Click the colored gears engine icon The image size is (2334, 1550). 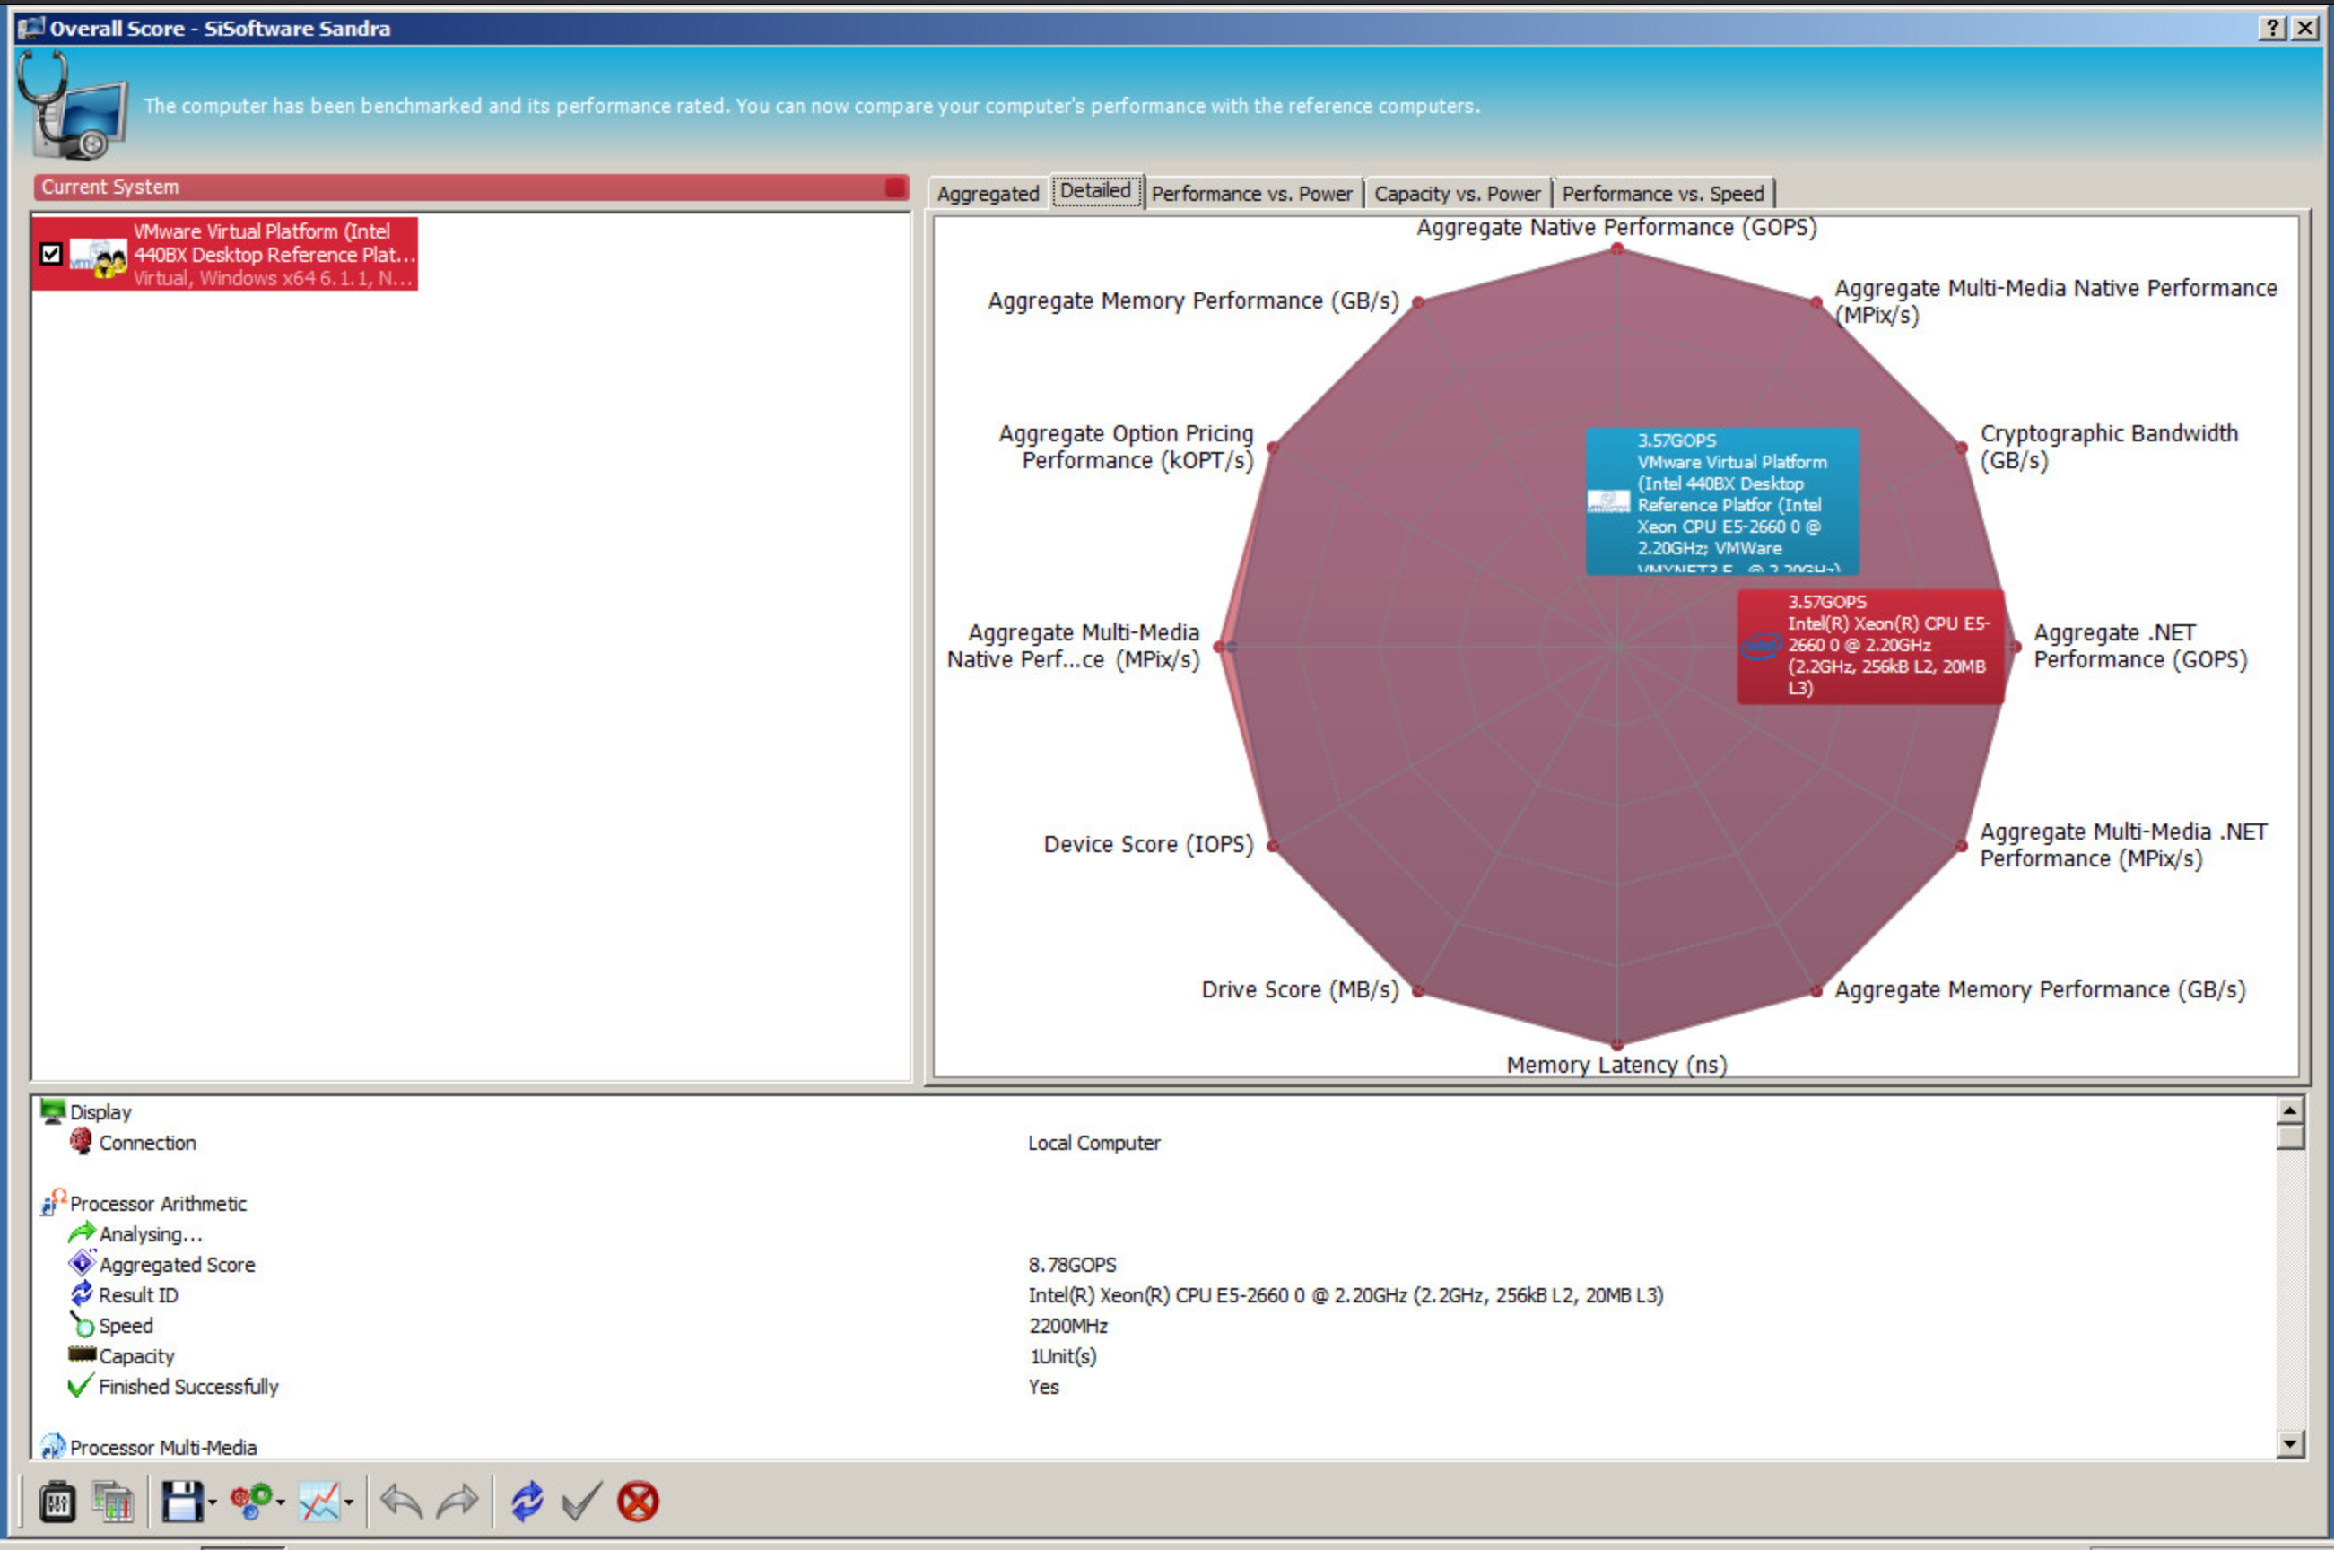[251, 1502]
